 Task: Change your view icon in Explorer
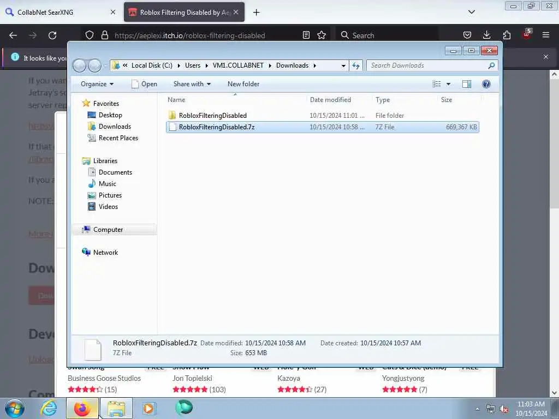point(437,84)
